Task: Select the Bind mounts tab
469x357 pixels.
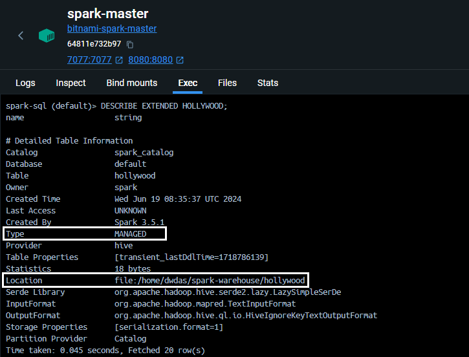Action: [132, 83]
